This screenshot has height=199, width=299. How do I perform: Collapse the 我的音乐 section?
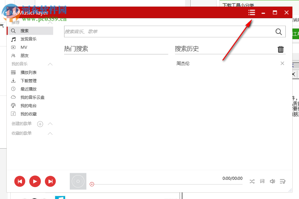[x=50, y=64]
